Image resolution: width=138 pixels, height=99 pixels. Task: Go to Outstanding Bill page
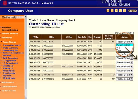[10, 50]
